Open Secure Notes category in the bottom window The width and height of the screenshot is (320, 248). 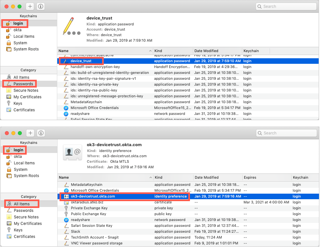pyautogui.click(x=26, y=217)
